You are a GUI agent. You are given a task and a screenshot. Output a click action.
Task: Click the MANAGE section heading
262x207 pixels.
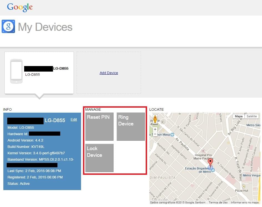click(x=93, y=109)
